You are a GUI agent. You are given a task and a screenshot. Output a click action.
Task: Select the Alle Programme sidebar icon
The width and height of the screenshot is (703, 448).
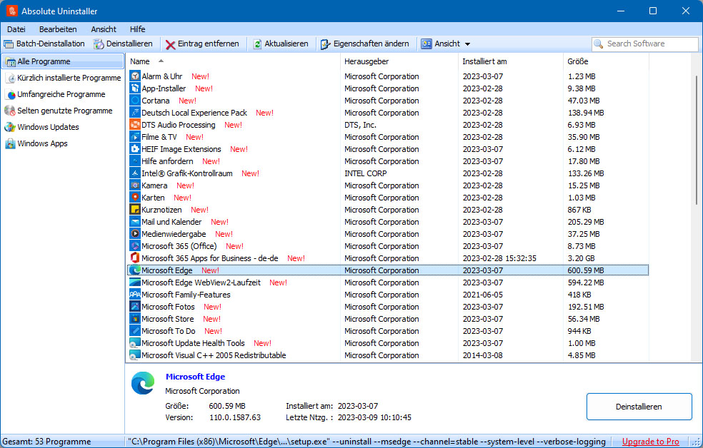click(x=10, y=62)
